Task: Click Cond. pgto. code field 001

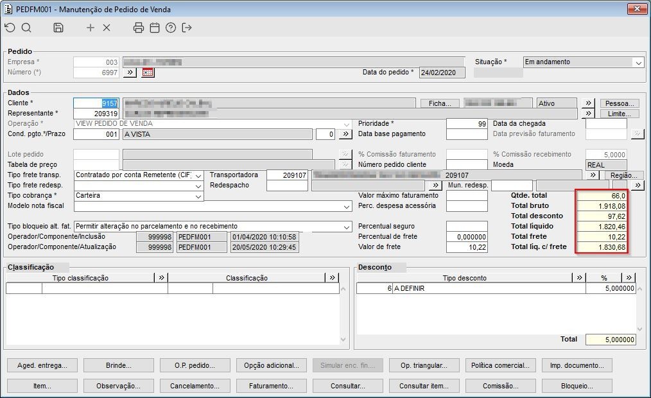Action: pos(96,134)
